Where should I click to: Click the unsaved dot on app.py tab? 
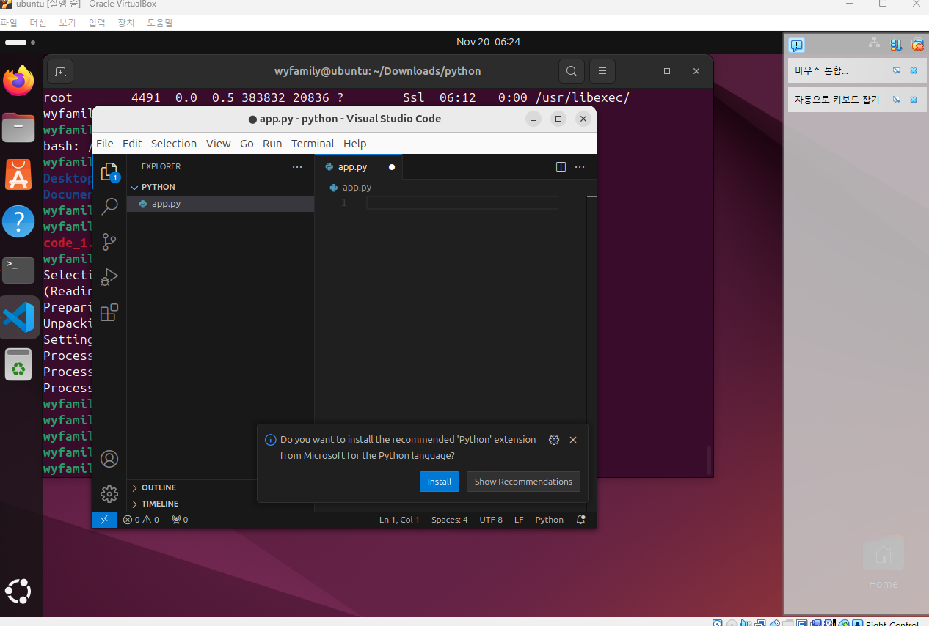coord(392,167)
